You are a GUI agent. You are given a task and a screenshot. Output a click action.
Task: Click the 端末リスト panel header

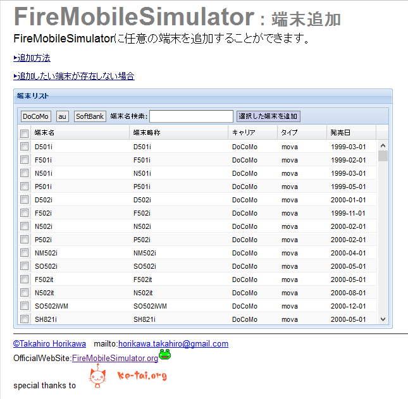pyautogui.click(x=203, y=96)
